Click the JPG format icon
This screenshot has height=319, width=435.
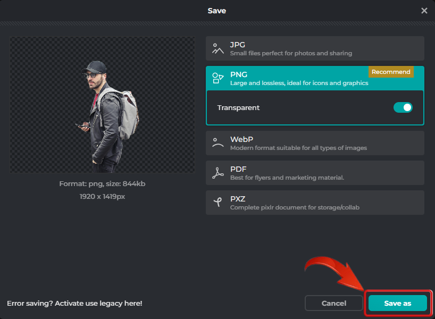[x=218, y=48]
